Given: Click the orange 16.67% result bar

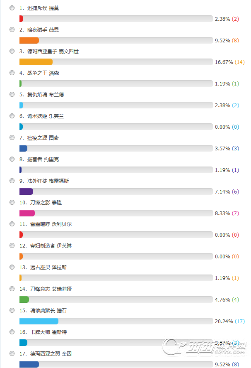Looking at the screenshot, I should point(36,62).
